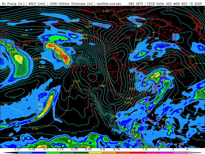The height and width of the screenshot is (154, 205).
Task: Click the 1010 label at bottom left
Action: click(x=39, y=133)
